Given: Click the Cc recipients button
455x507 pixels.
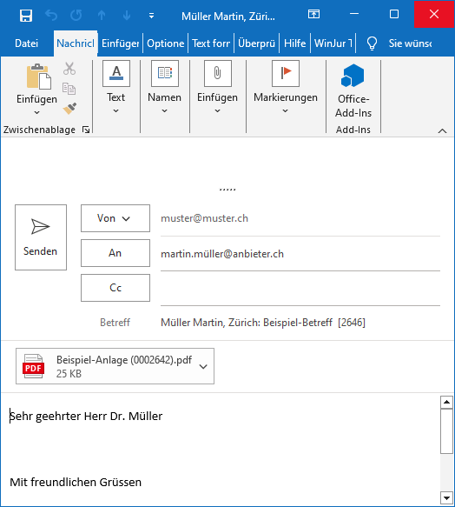Looking at the screenshot, I should [115, 288].
